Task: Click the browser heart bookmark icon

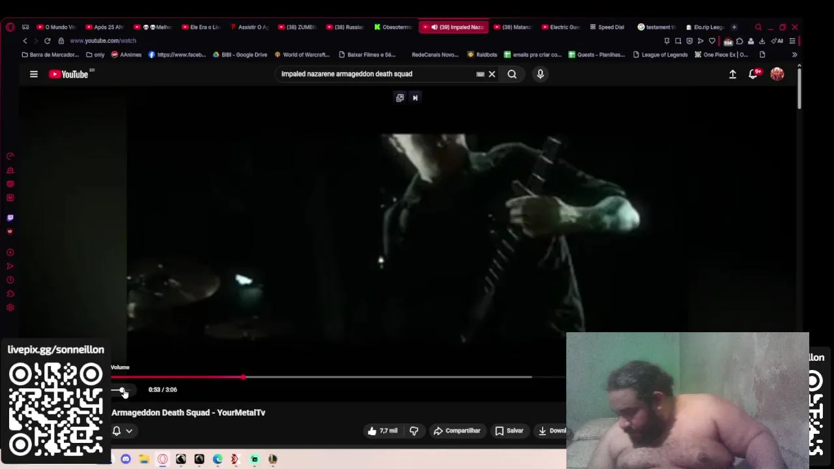Action: pos(712,41)
